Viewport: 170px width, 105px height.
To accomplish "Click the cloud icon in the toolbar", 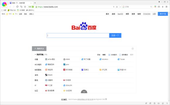I will pyautogui.click(x=159, y=7).
